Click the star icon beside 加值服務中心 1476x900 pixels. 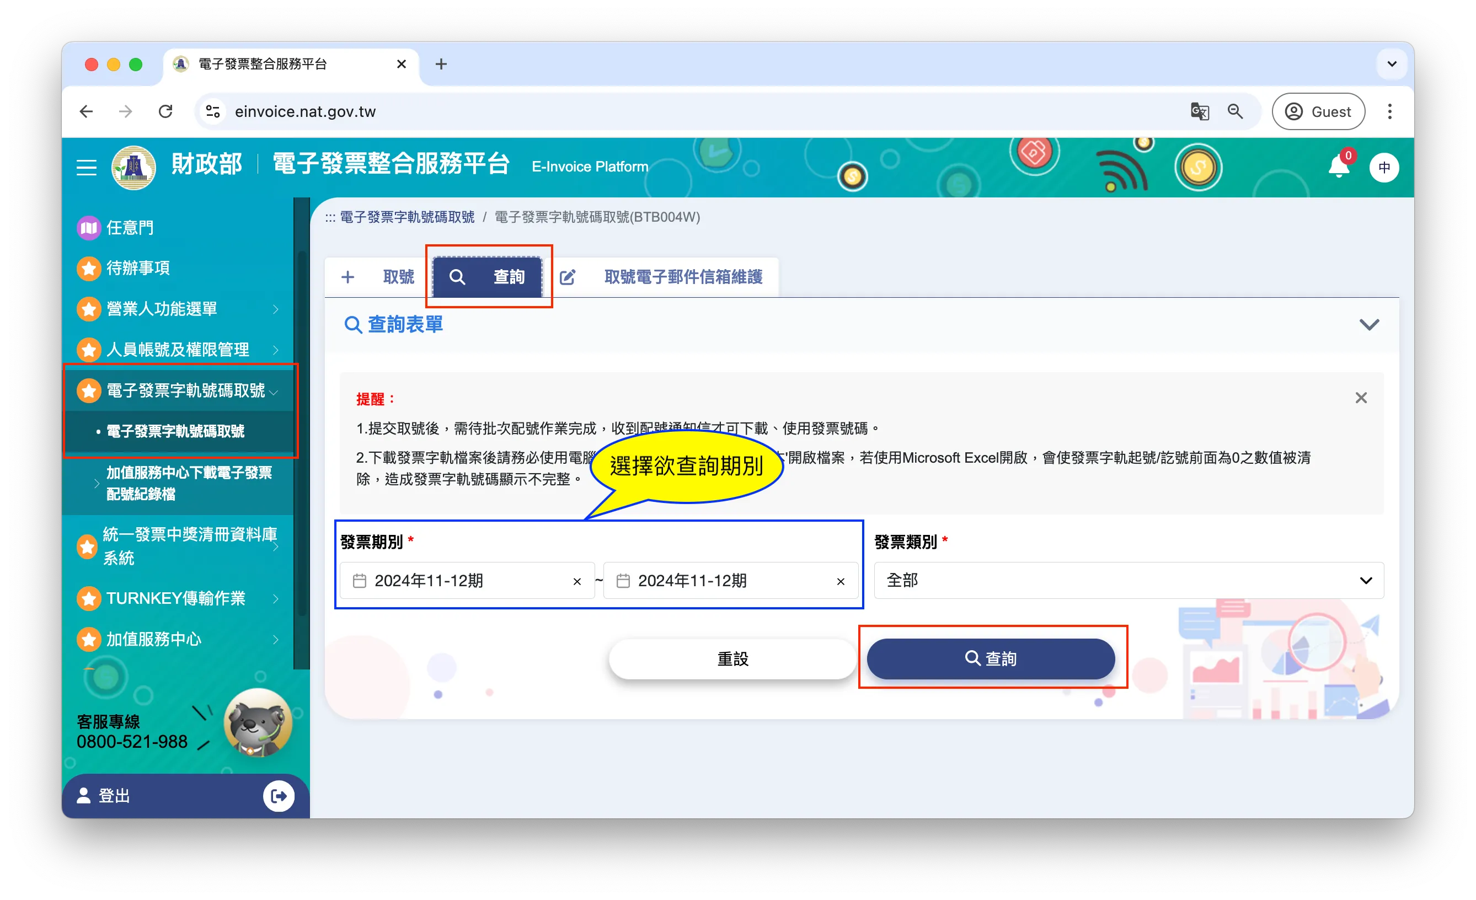[89, 639]
